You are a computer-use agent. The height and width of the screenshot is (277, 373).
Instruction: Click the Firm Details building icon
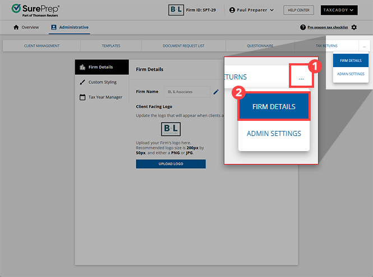click(82, 67)
